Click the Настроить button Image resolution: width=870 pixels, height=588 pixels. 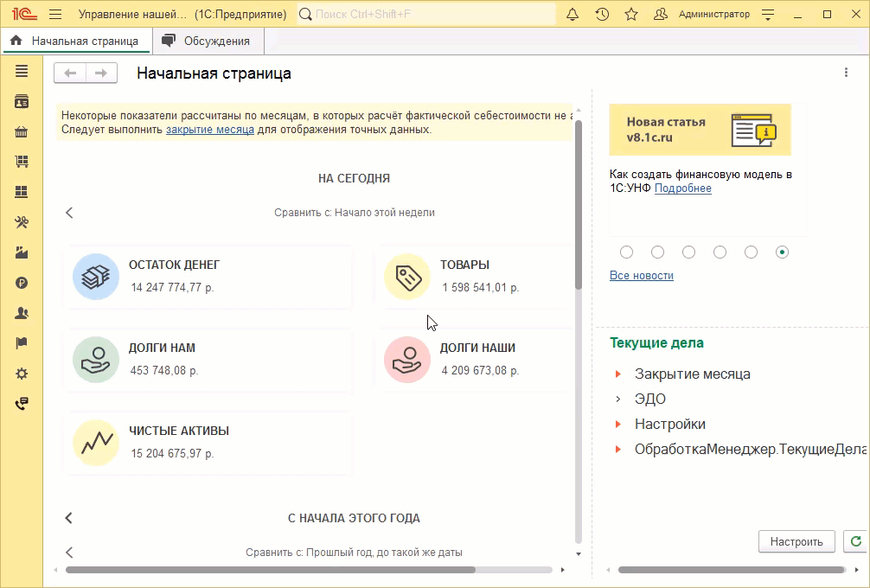click(796, 541)
